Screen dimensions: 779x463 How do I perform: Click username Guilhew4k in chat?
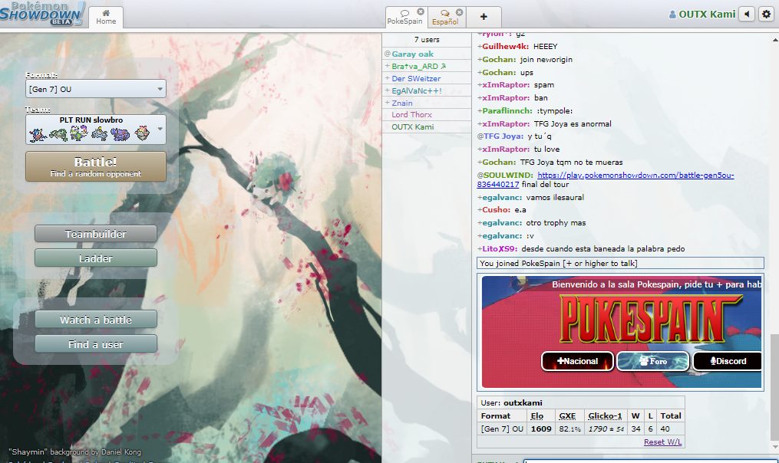tap(505, 46)
